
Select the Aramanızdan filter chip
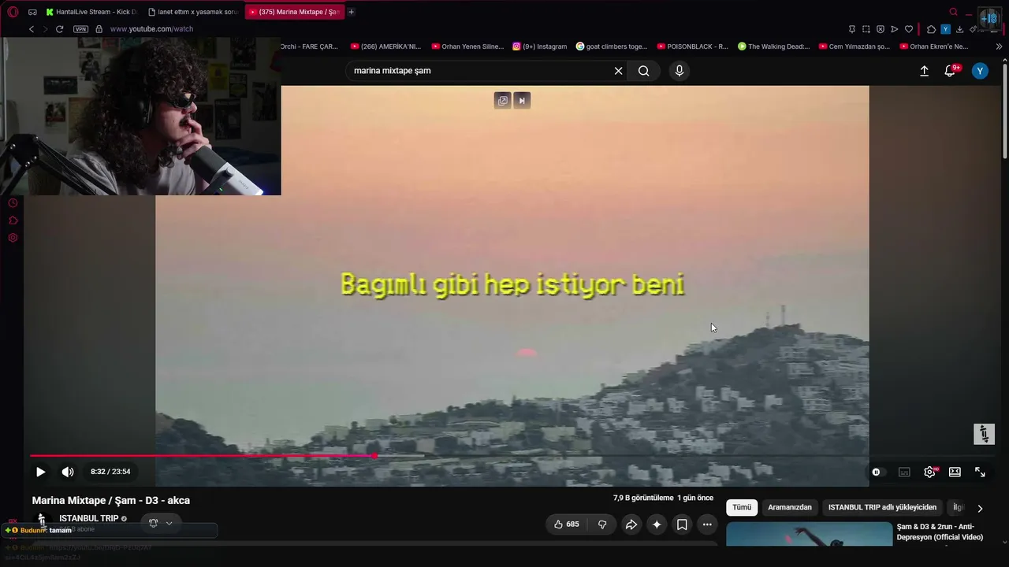click(790, 508)
